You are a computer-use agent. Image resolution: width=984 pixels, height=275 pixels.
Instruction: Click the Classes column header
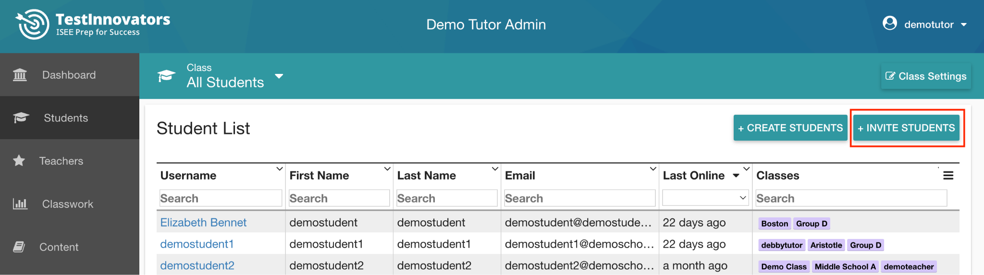pyautogui.click(x=777, y=176)
